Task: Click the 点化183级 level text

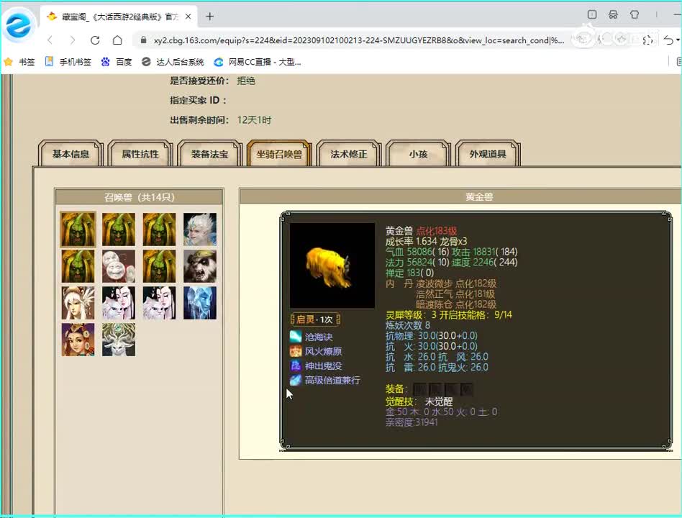Action: click(x=437, y=231)
